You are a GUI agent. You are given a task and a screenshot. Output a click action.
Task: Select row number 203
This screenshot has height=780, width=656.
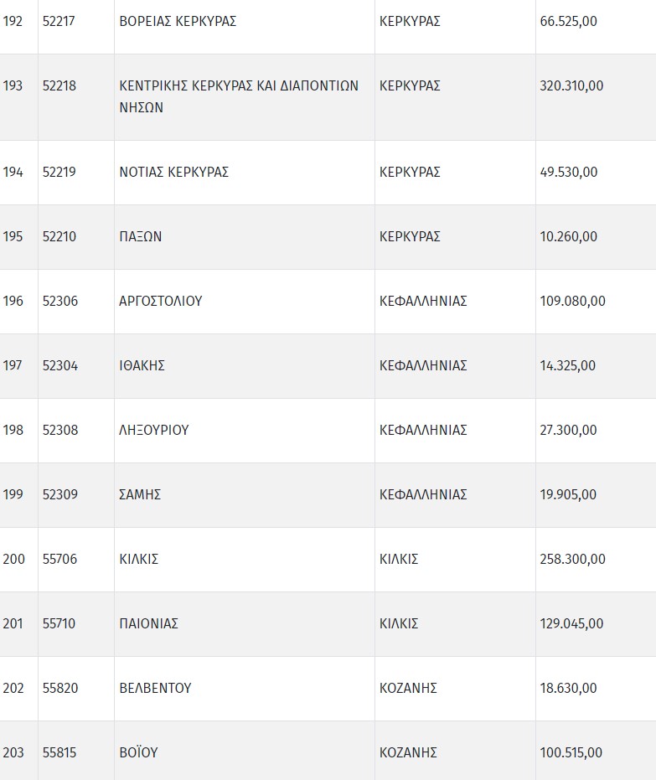pos(13,752)
